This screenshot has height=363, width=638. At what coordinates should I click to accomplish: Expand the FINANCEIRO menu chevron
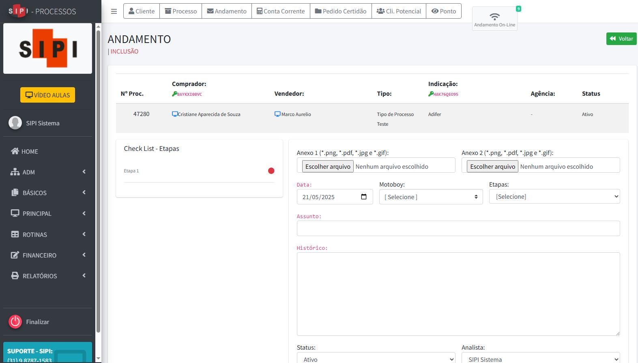click(x=84, y=255)
